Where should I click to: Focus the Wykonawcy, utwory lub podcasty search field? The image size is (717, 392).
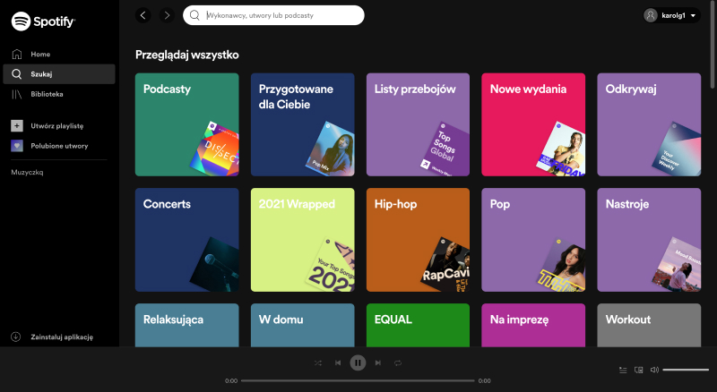click(273, 15)
